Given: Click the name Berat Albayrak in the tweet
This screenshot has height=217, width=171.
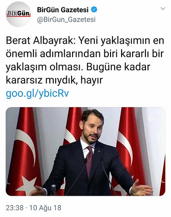Looking at the screenshot, I should tap(40, 41).
